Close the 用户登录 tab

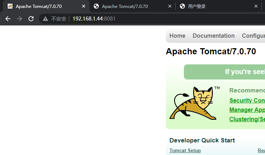coord(256,6)
